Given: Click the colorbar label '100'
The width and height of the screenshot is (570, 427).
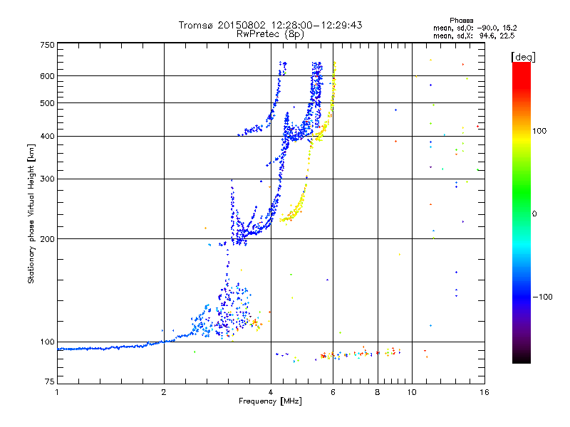Looking at the screenshot, I should point(539,131).
